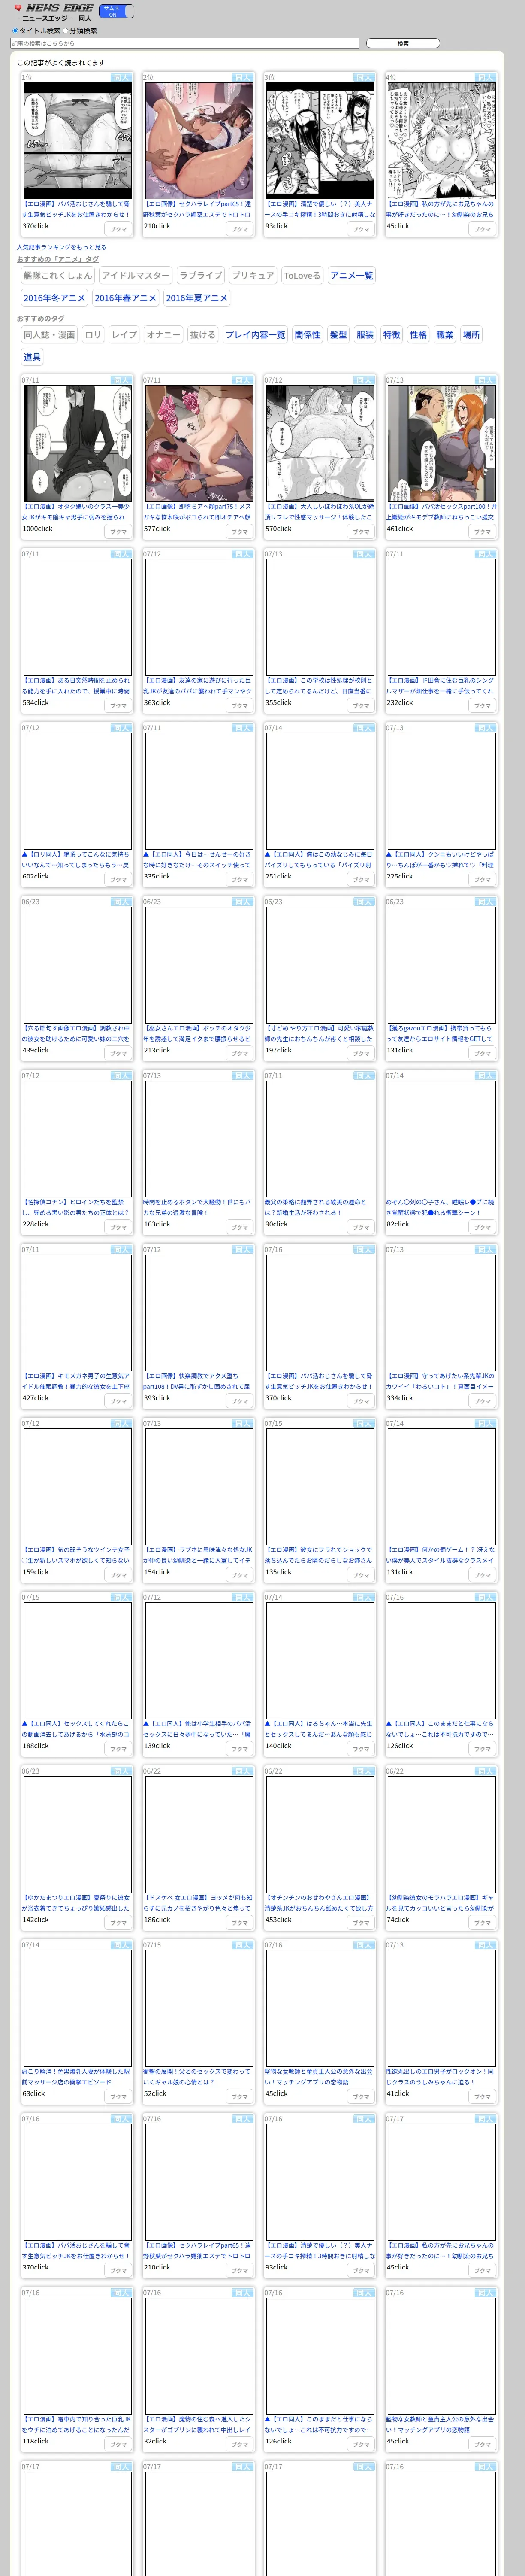525x2576 pixels.
Task: Click the 163click count text
Action: (157, 1224)
